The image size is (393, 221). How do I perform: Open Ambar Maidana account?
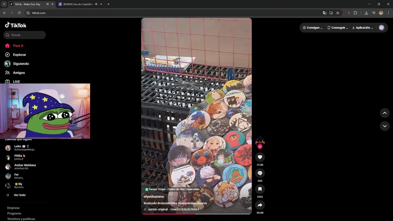[21, 167]
